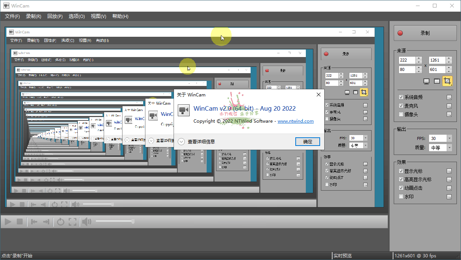Screen dimensions: 461x260
Task: Click 确定 to close the About dialog
Action: (307, 141)
